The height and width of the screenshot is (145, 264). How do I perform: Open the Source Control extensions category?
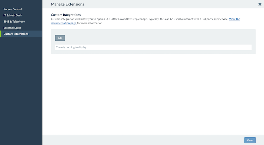click(x=13, y=9)
